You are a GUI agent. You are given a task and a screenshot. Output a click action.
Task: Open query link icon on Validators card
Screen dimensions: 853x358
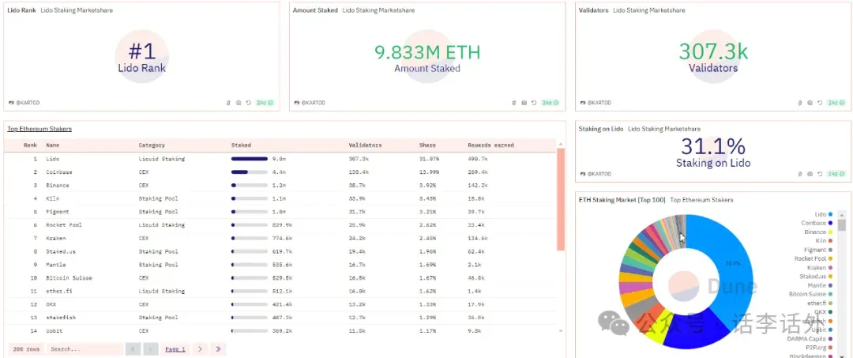[800, 102]
